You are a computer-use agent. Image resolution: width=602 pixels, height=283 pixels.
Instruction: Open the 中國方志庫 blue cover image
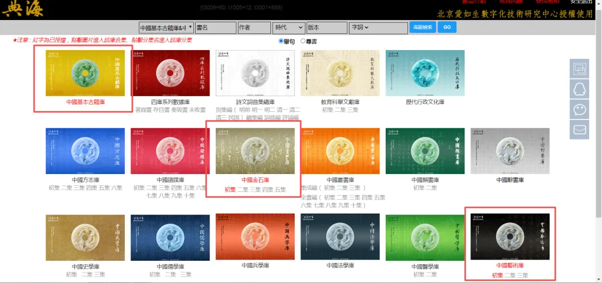point(85,151)
